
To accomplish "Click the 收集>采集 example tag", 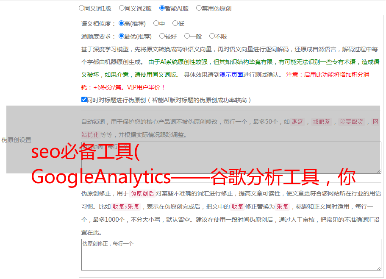I will click(126, 206).
